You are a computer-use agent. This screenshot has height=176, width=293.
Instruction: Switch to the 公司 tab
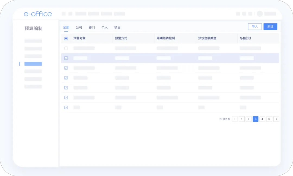coord(79,27)
